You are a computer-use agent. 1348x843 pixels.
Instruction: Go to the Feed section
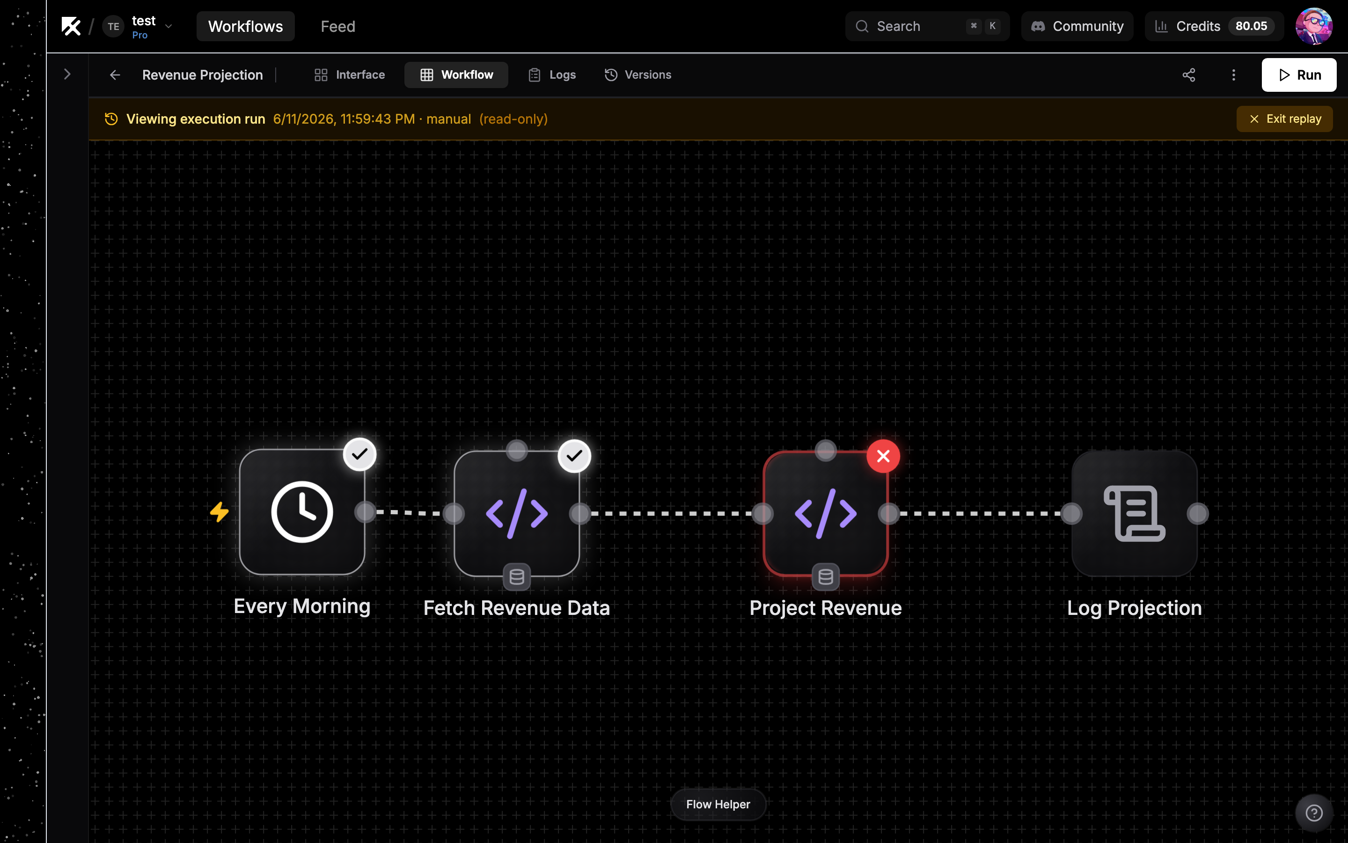[x=337, y=26]
